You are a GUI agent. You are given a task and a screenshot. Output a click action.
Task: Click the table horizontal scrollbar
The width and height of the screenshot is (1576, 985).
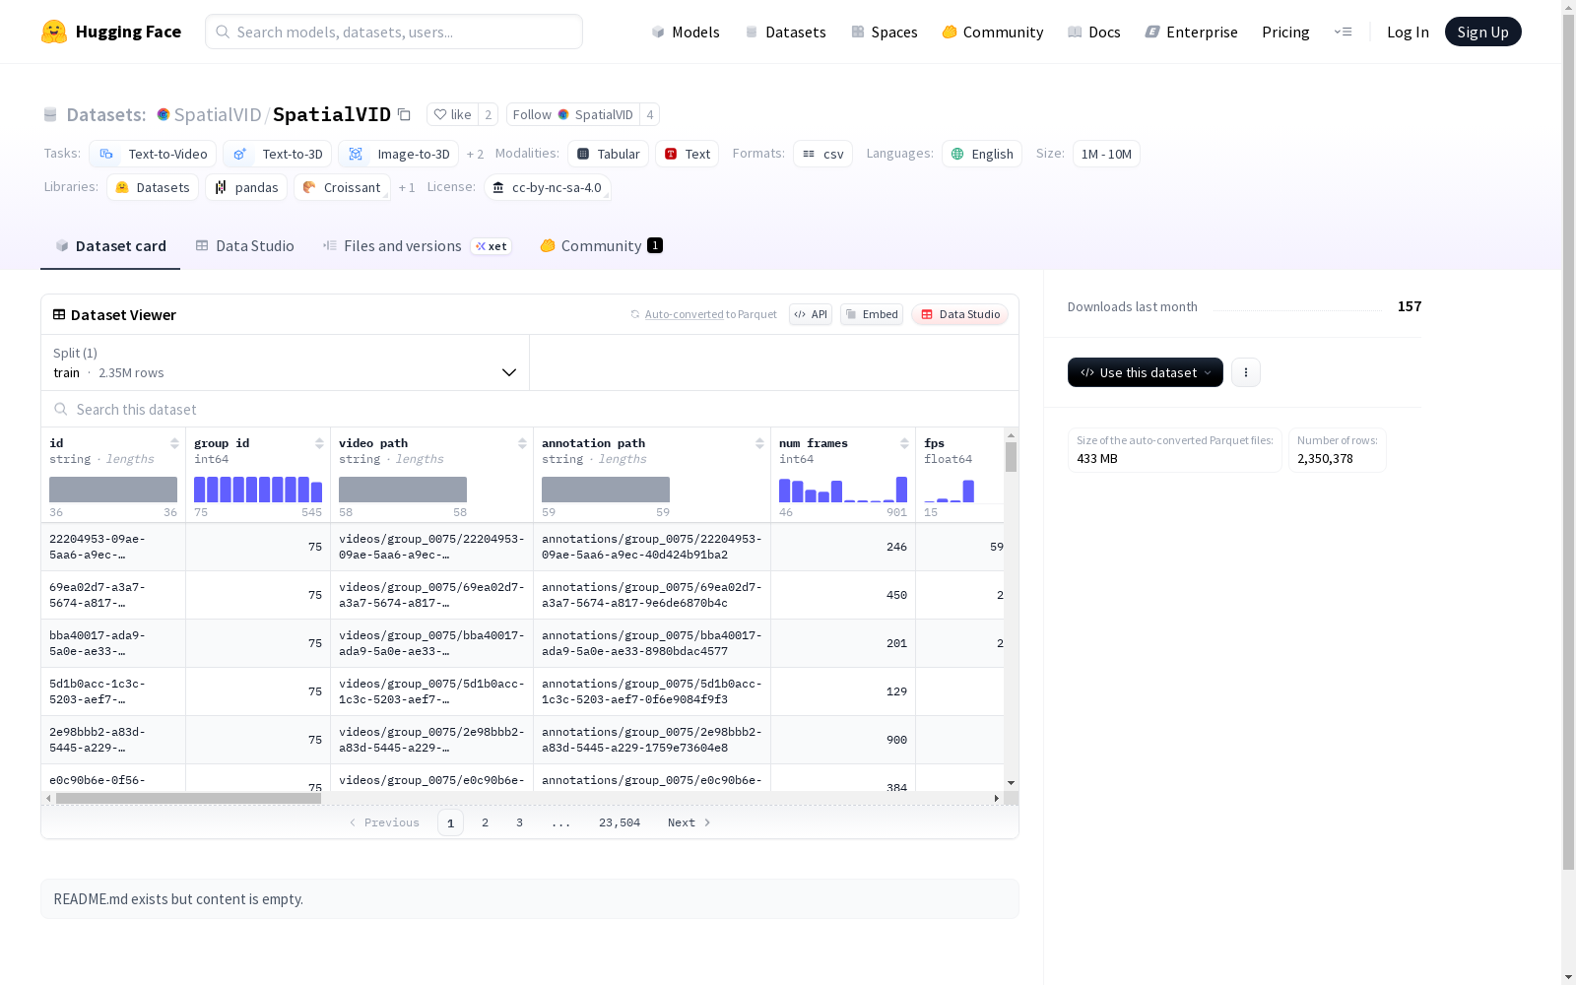pyautogui.click(x=188, y=798)
